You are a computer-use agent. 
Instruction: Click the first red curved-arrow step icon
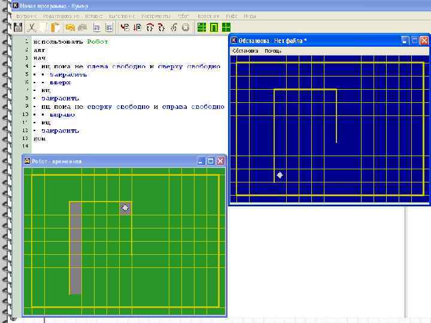150,27
